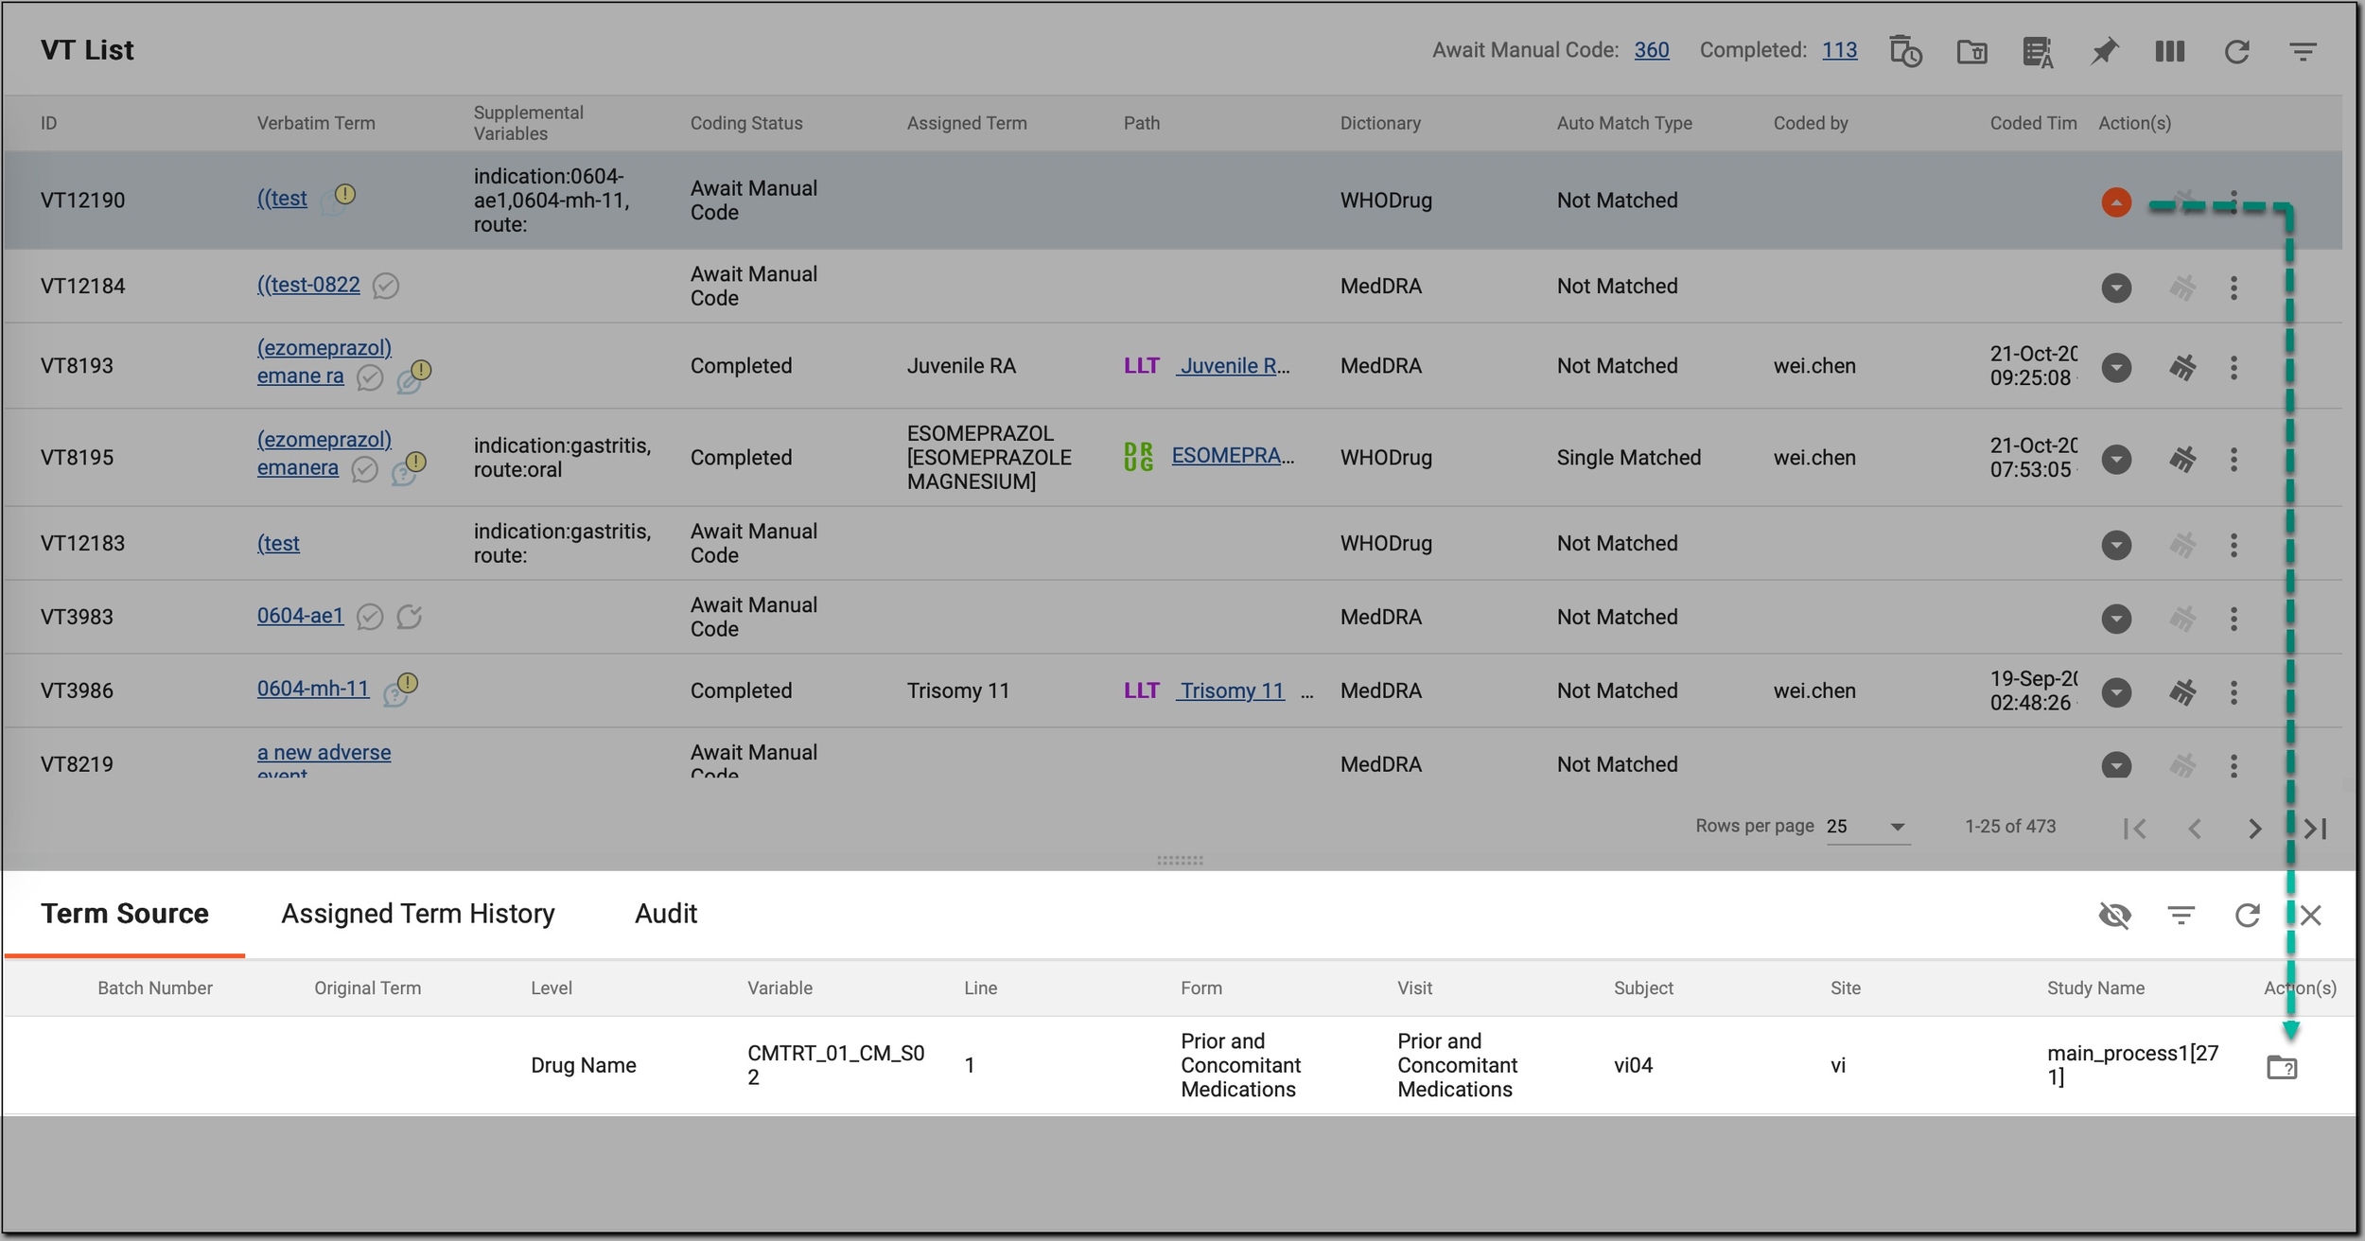
Task: Sort by the Dictionary column header
Action: click(1380, 123)
